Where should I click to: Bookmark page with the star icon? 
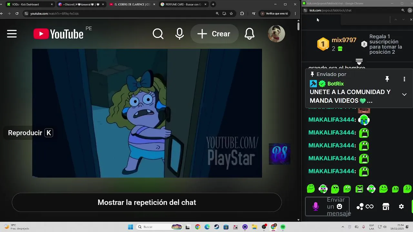(231, 14)
